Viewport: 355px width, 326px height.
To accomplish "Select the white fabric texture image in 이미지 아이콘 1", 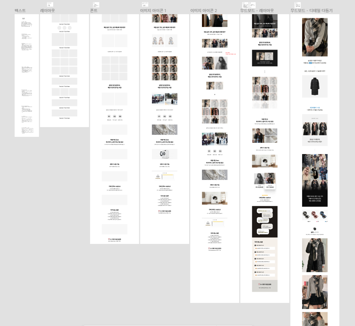I will click(165, 130).
